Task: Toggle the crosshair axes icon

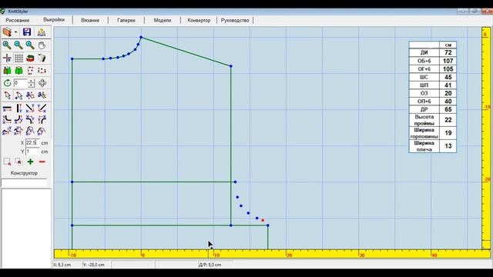Action: point(7,58)
